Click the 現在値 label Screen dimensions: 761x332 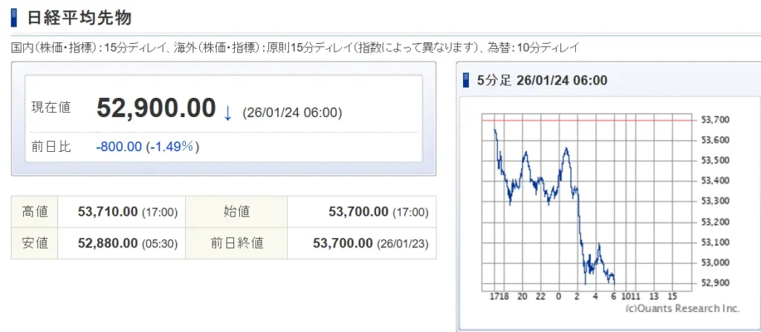point(51,107)
